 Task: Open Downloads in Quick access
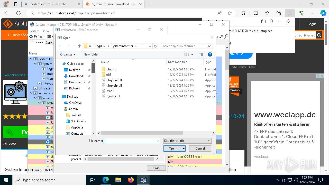click(x=77, y=76)
